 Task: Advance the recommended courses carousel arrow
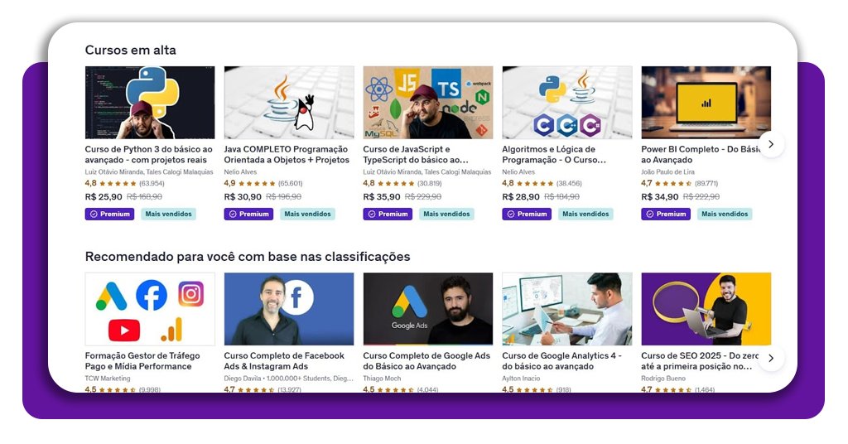click(771, 358)
